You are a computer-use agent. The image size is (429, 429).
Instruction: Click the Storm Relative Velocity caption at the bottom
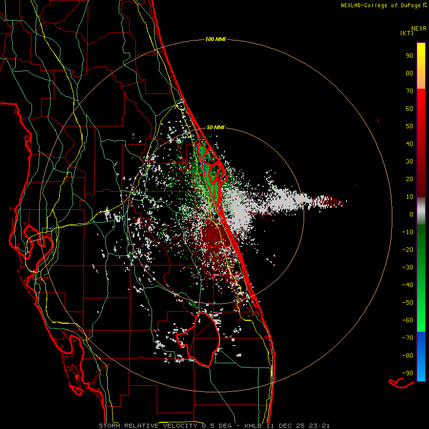tap(214, 426)
